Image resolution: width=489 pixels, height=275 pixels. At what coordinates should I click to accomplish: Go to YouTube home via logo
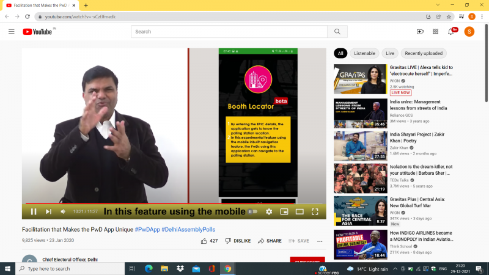point(37,32)
